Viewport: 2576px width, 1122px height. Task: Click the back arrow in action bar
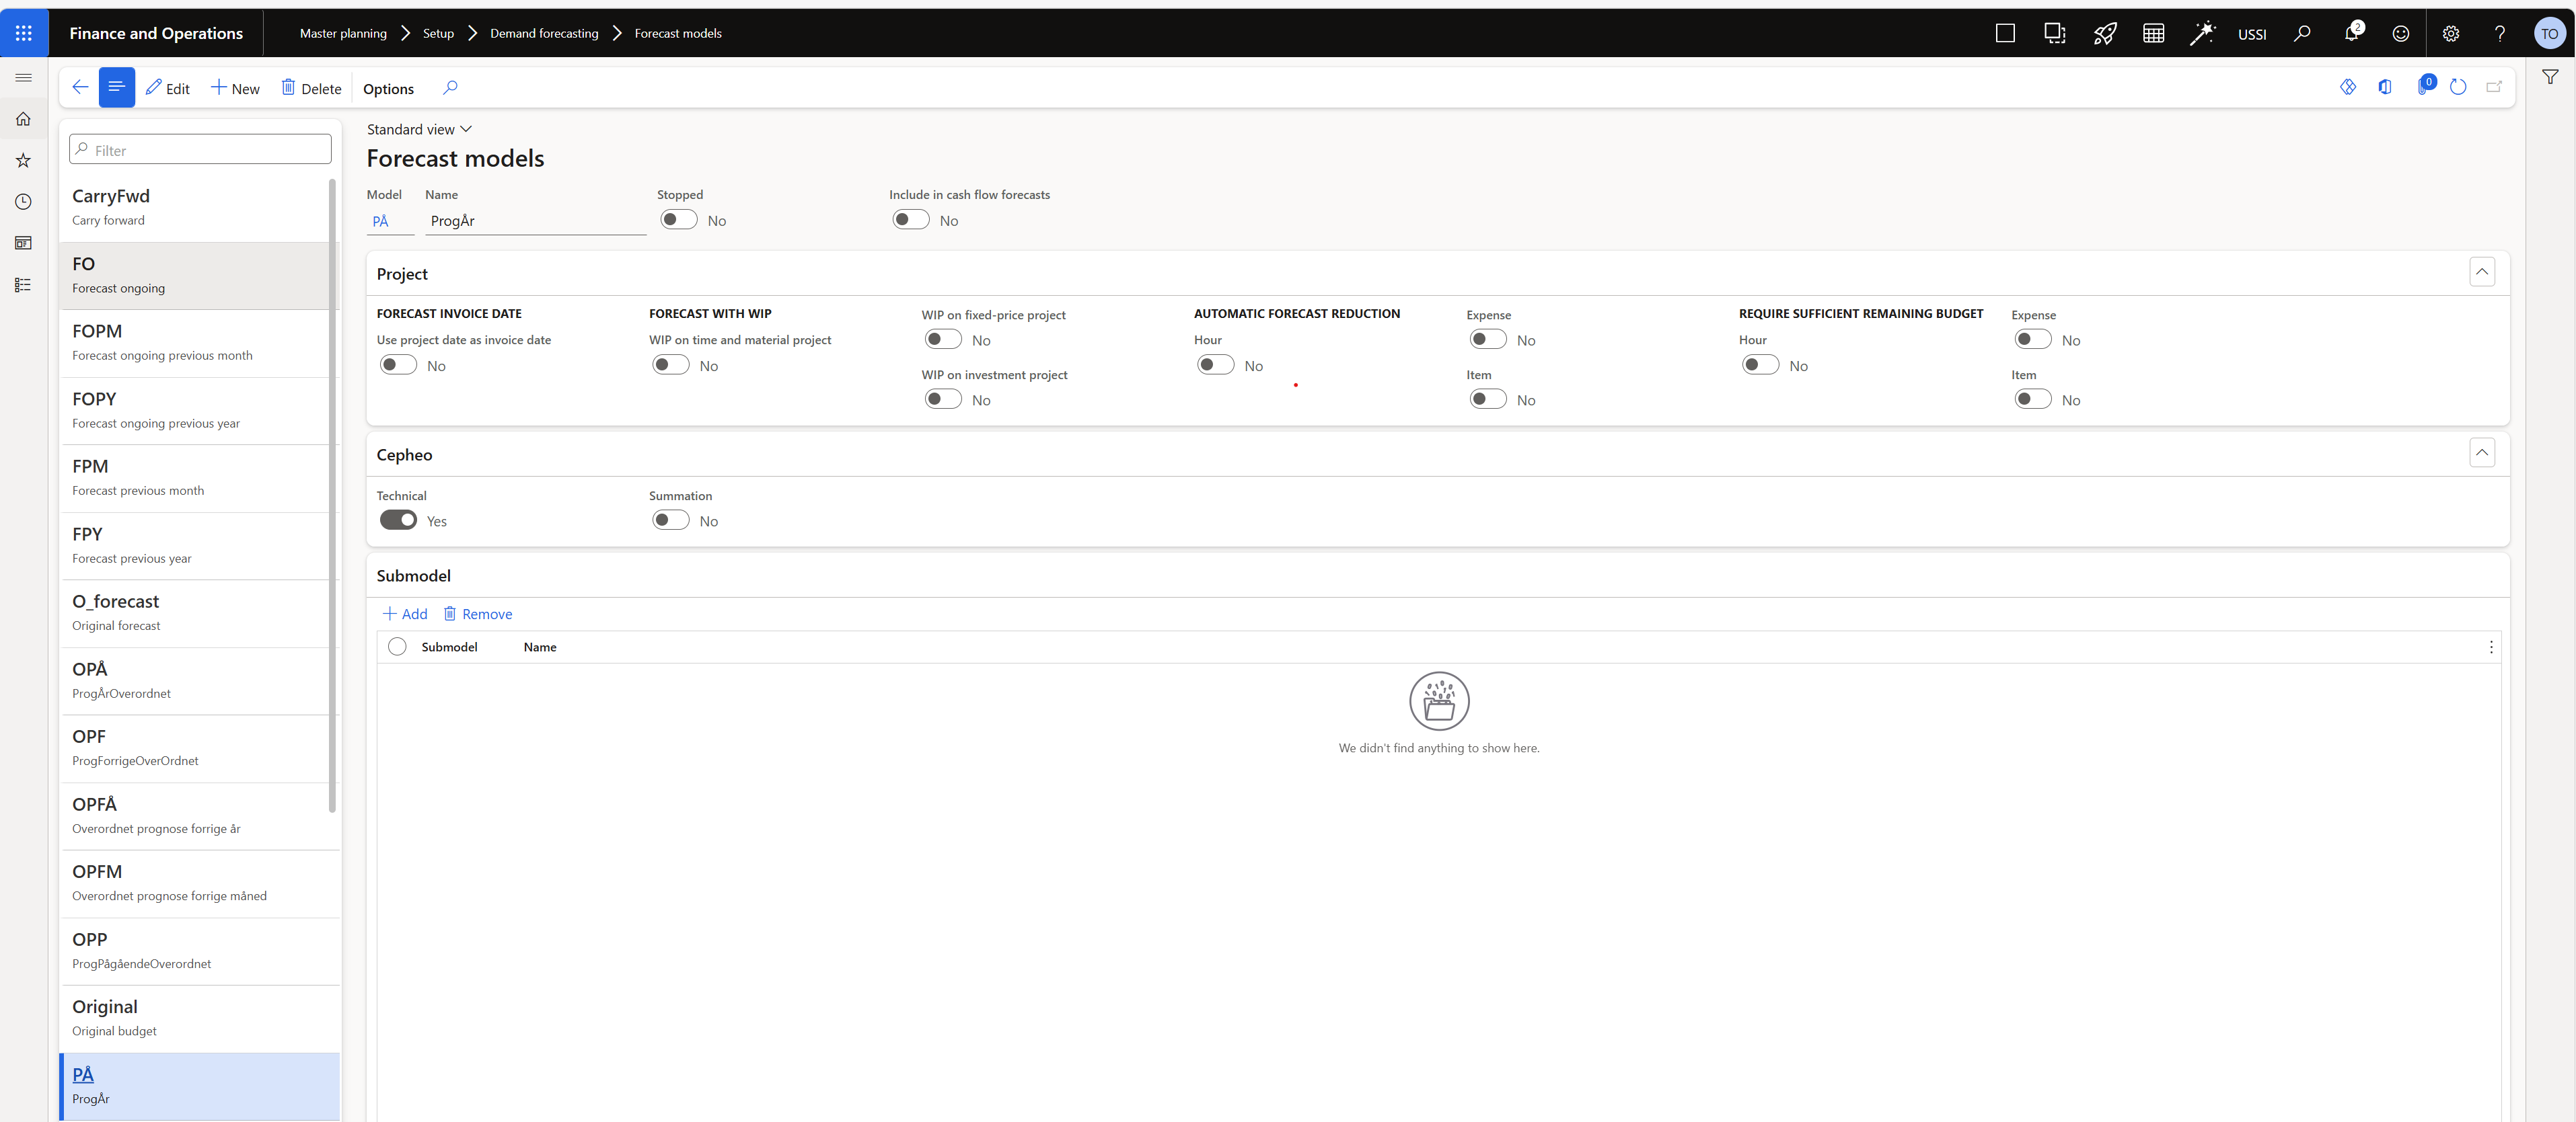click(x=80, y=87)
